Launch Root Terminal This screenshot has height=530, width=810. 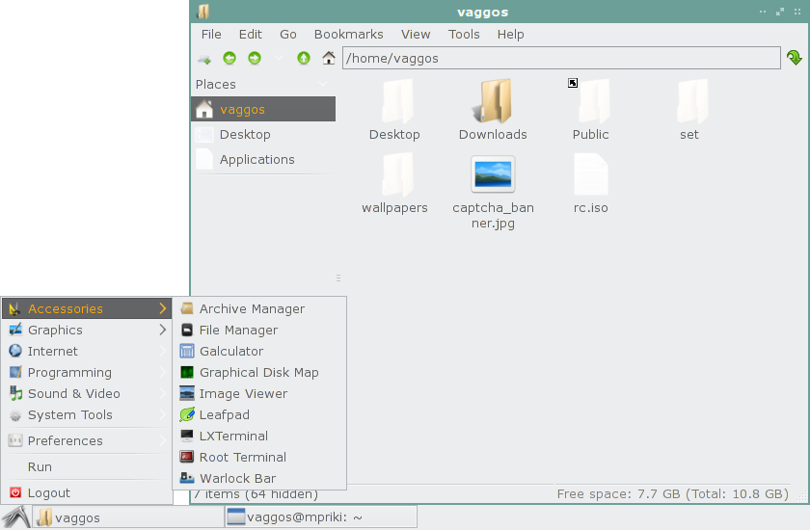click(x=259, y=457)
